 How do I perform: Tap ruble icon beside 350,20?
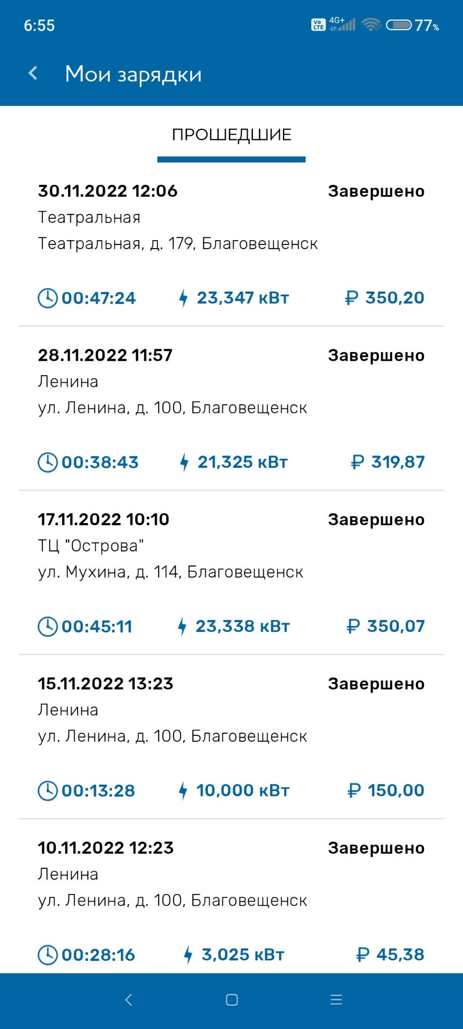(x=352, y=298)
